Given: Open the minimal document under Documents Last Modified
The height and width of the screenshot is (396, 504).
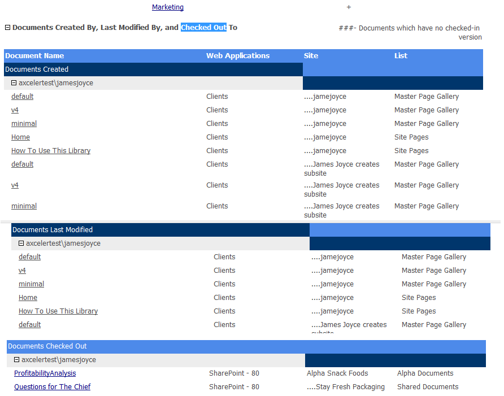Looking at the screenshot, I should pos(31,284).
